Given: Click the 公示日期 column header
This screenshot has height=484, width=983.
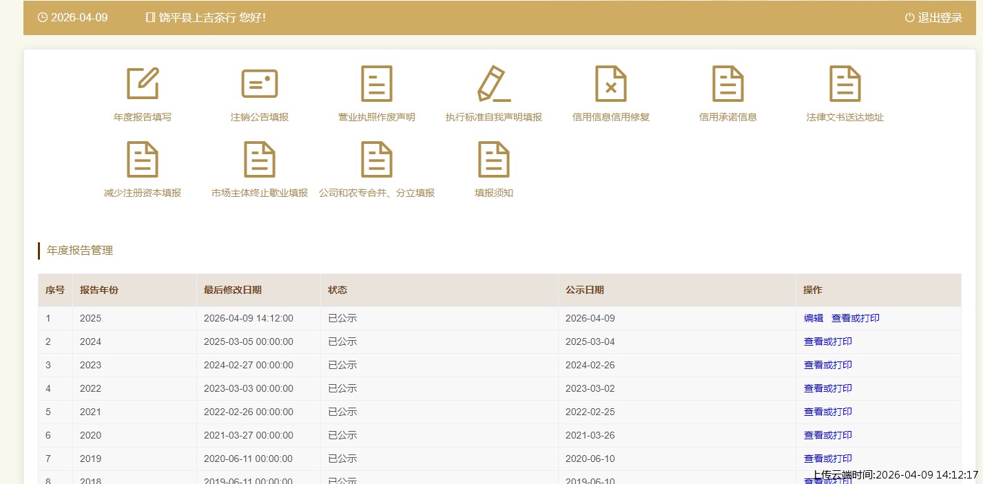Looking at the screenshot, I should (x=585, y=290).
